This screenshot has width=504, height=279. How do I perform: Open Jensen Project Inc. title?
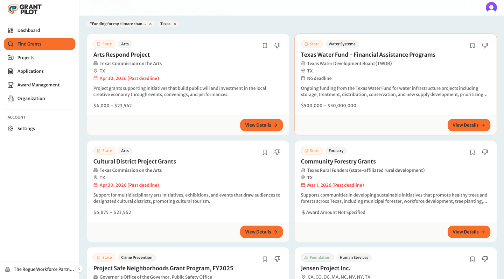pos(325,269)
